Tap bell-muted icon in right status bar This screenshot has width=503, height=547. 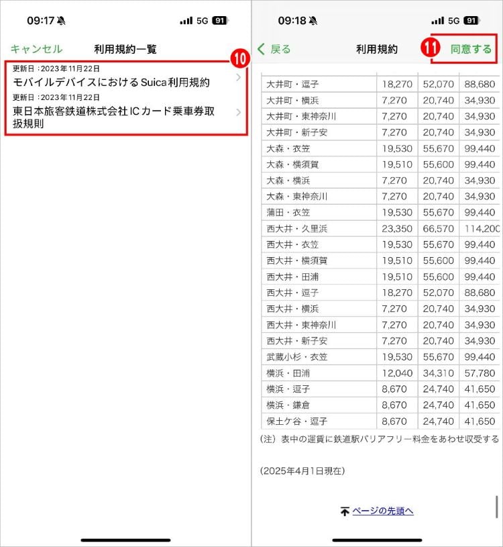point(313,21)
